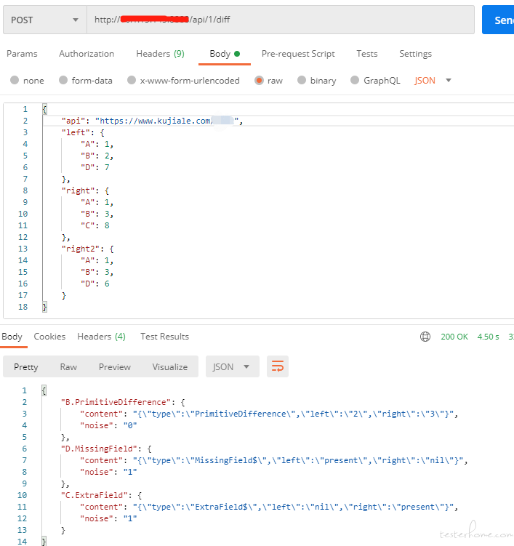The width and height of the screenshot is (514, 546).
Task: Click the 200 OK status text
Action: (454, 337)
